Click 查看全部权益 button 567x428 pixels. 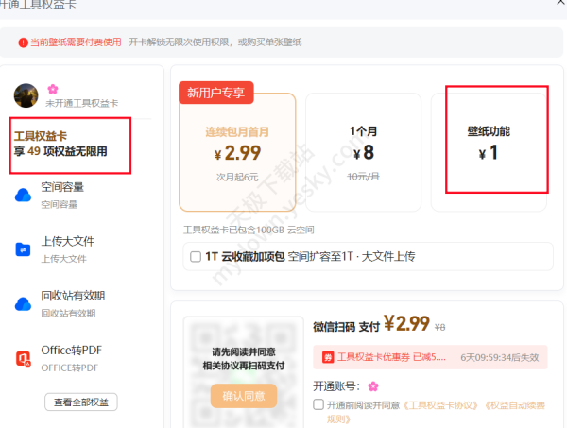point(80,403)
